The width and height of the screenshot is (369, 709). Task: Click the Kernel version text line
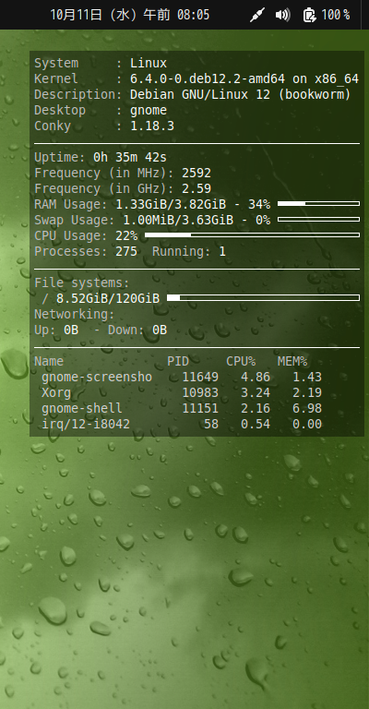coord(196,78)
